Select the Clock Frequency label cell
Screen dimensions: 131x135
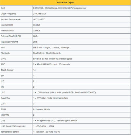coord(16,14)
